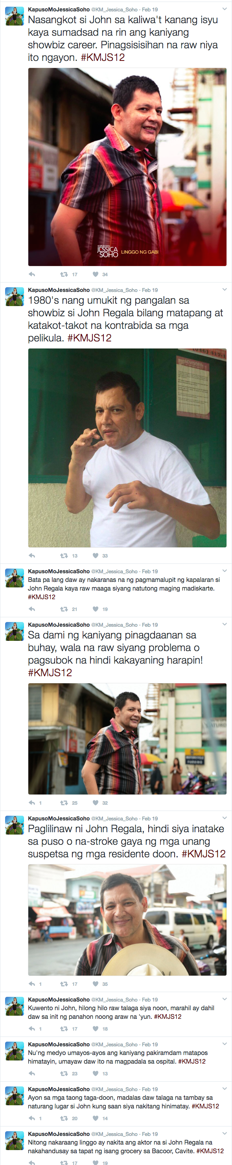The width and height of the screenshot is (232, 1165).
Task: Retweet the tweet with 17 retweets and 34 likes
Action: click(64, 274)
